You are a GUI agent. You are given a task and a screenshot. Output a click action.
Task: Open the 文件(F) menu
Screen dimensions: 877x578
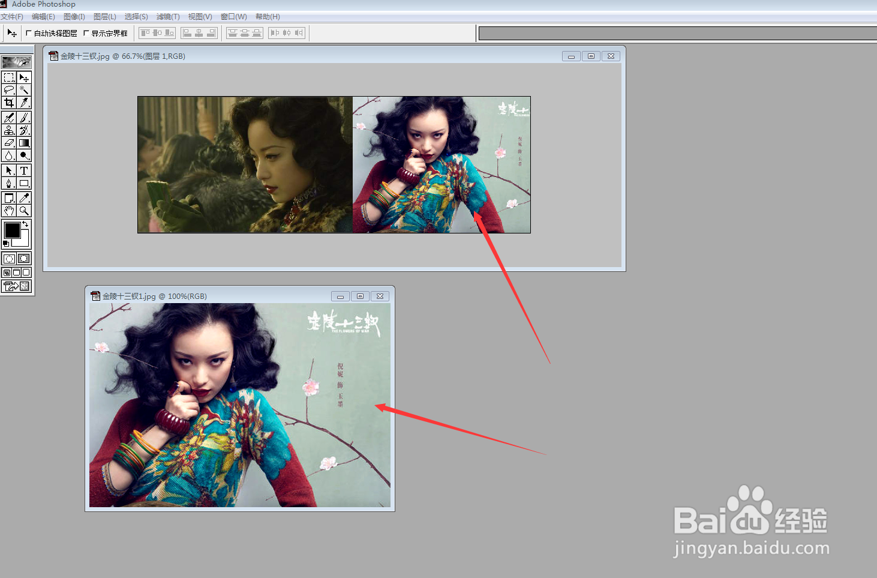(x=12, y=17)
